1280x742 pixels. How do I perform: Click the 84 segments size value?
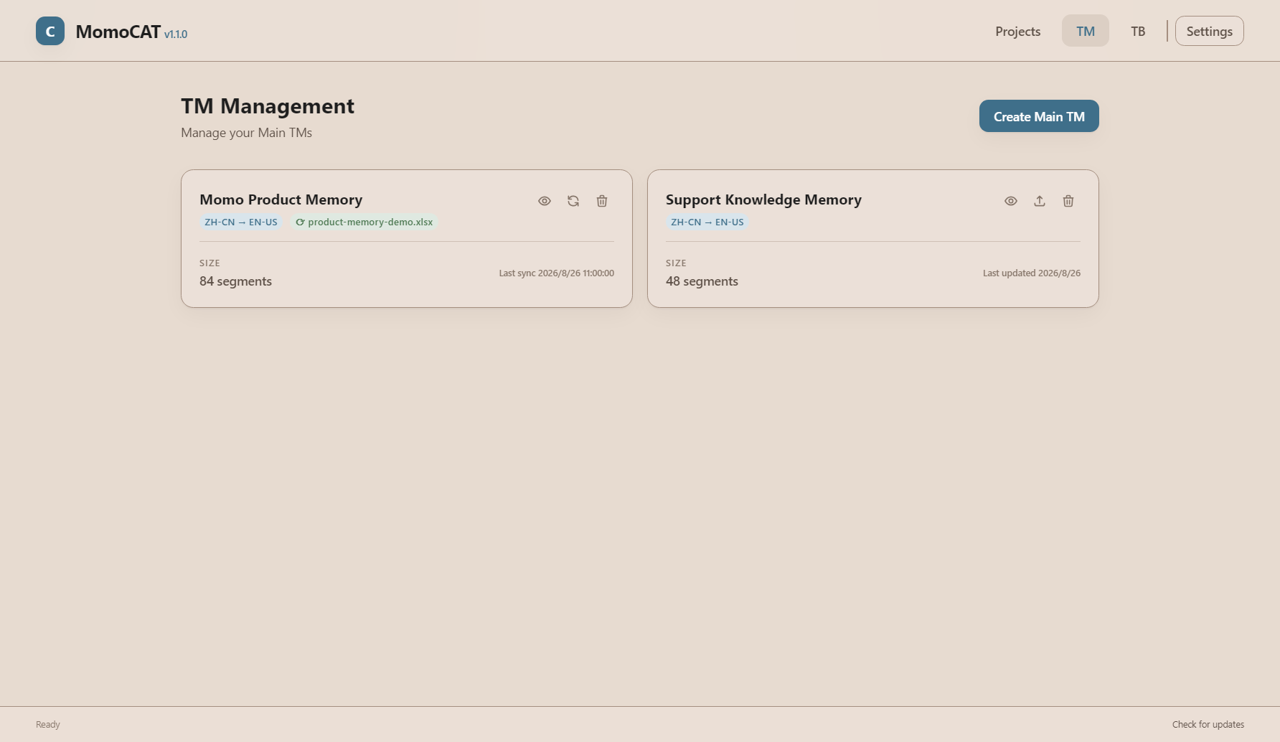click(x=235, y=281)
